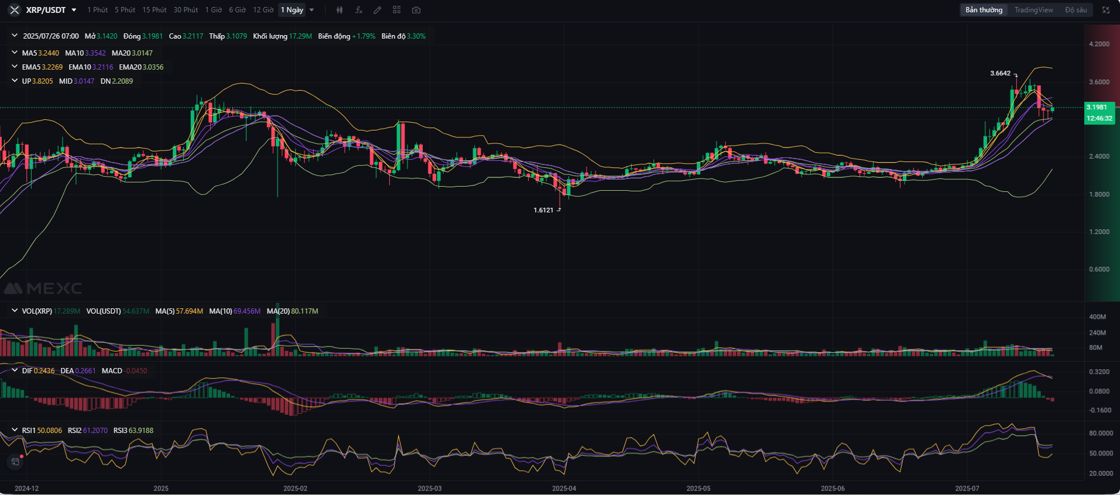Click the MA10 value 3.3542
Screen dimensions: 1120x495
pos(95,53)
